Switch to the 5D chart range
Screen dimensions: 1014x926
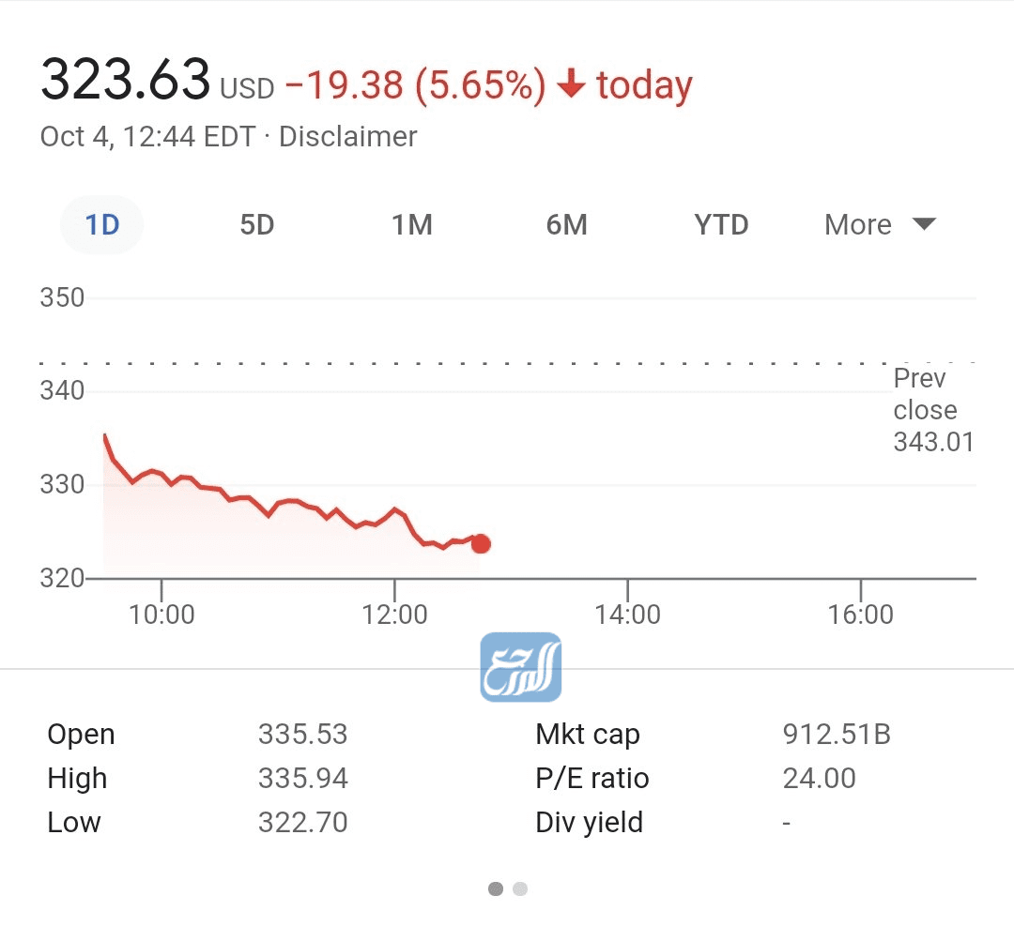(256, 225)
